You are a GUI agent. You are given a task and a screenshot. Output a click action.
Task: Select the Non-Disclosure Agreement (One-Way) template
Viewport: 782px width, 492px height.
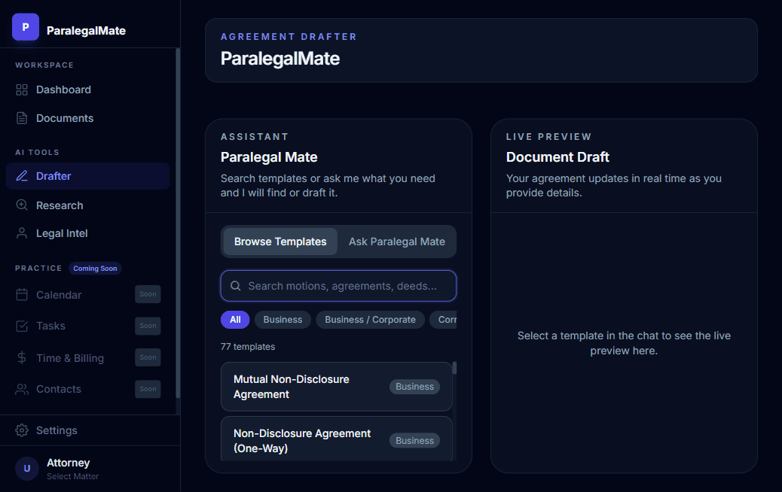click(336, 440)
